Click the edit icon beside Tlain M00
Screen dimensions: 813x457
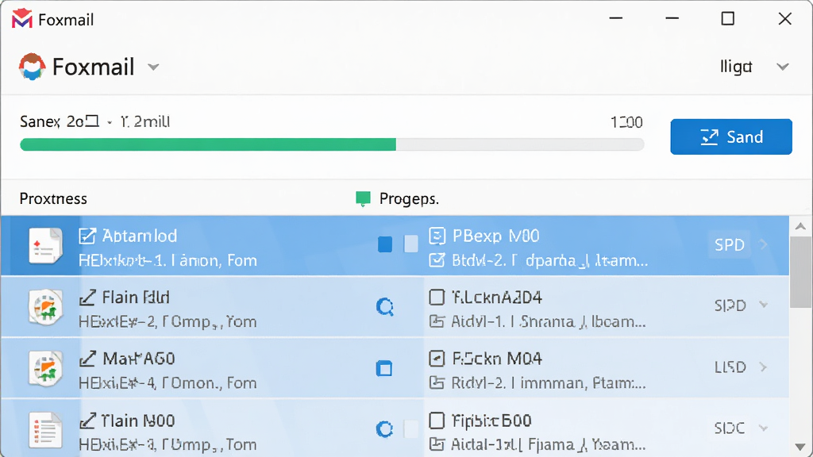[87, 421]
